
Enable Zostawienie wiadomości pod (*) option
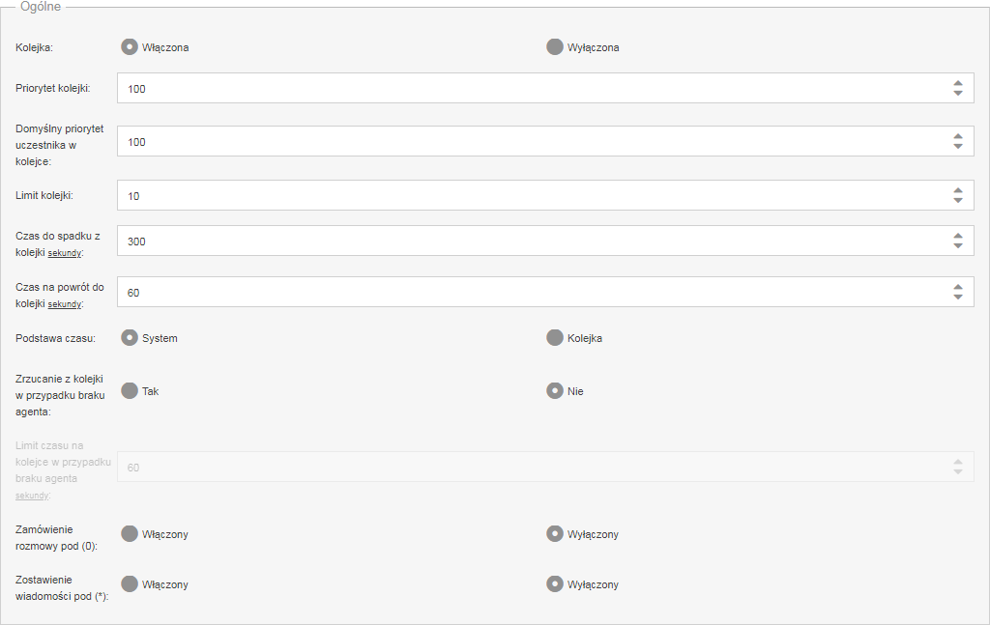[x=130, y=584]
